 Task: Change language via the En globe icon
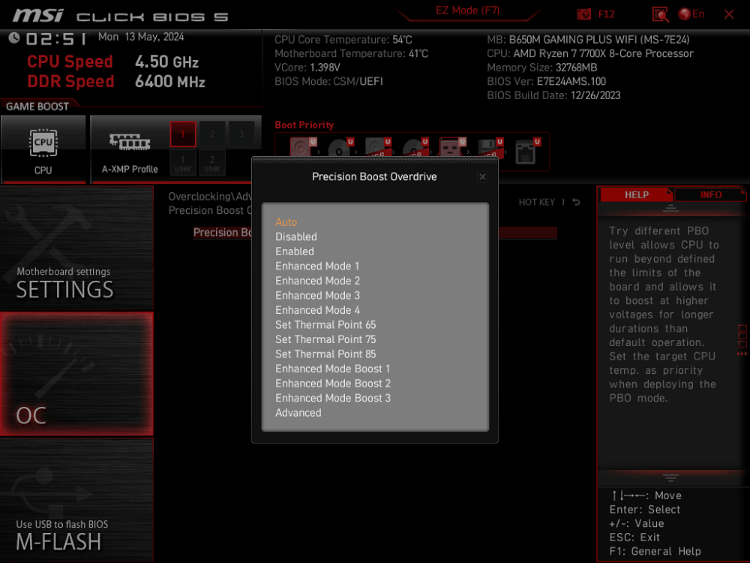(691, 14)
